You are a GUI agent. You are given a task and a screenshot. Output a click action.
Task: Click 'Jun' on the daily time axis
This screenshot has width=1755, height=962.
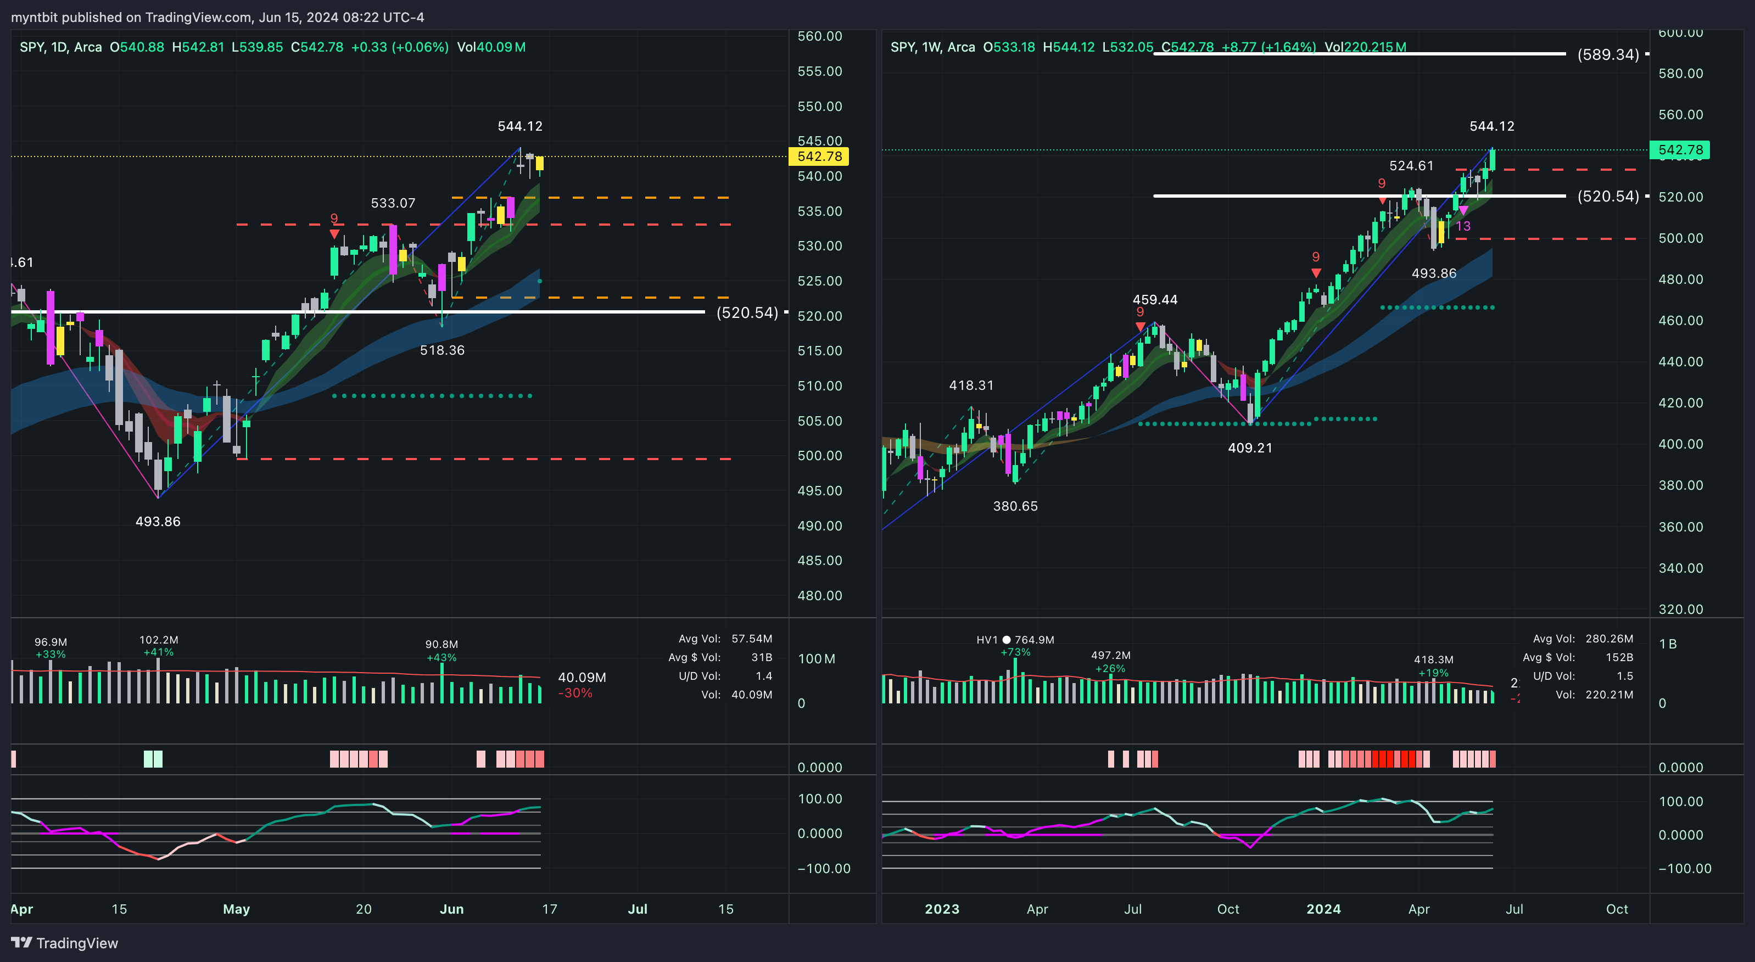452,909
